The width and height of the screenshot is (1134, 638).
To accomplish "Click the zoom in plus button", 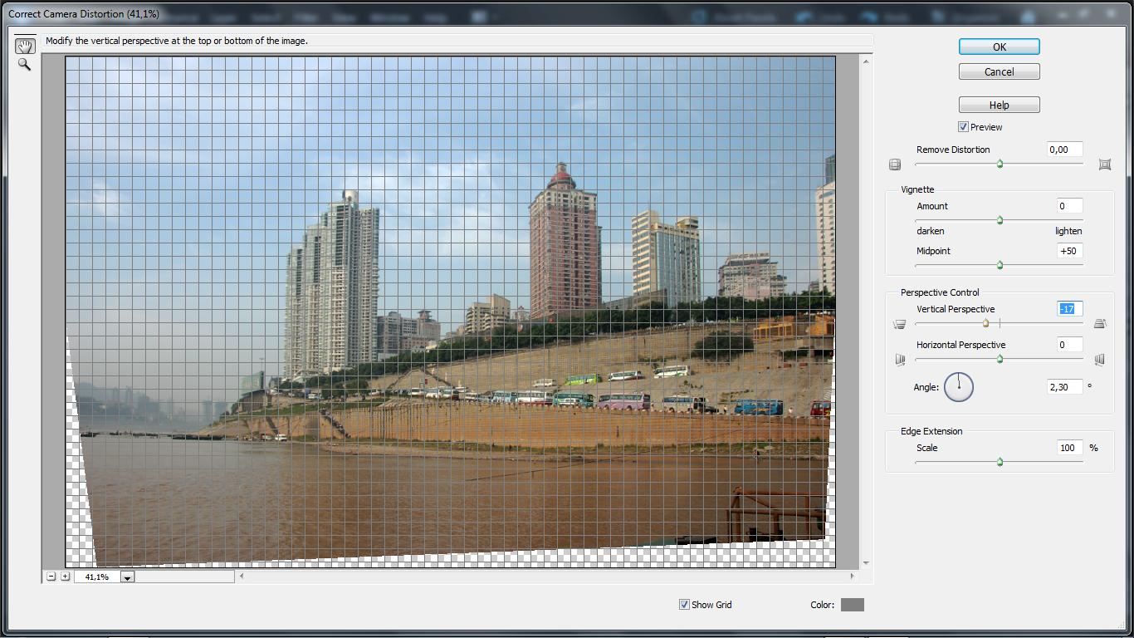I will (65, 577).
